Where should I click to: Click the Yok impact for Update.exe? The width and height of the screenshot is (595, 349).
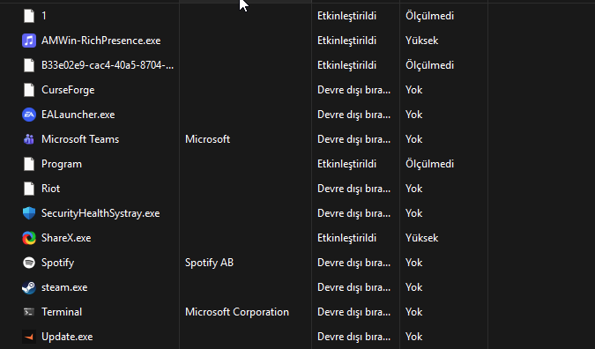[413, 337]
